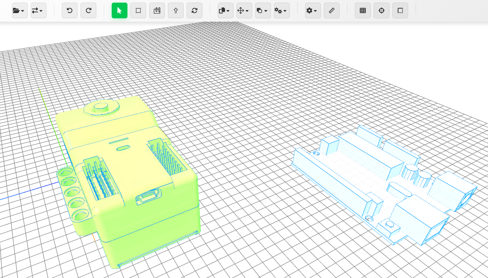Select the measure-height bracket tool
This screenshot has height=278, width=488.
pyautogui.click(x=157, y=10)
